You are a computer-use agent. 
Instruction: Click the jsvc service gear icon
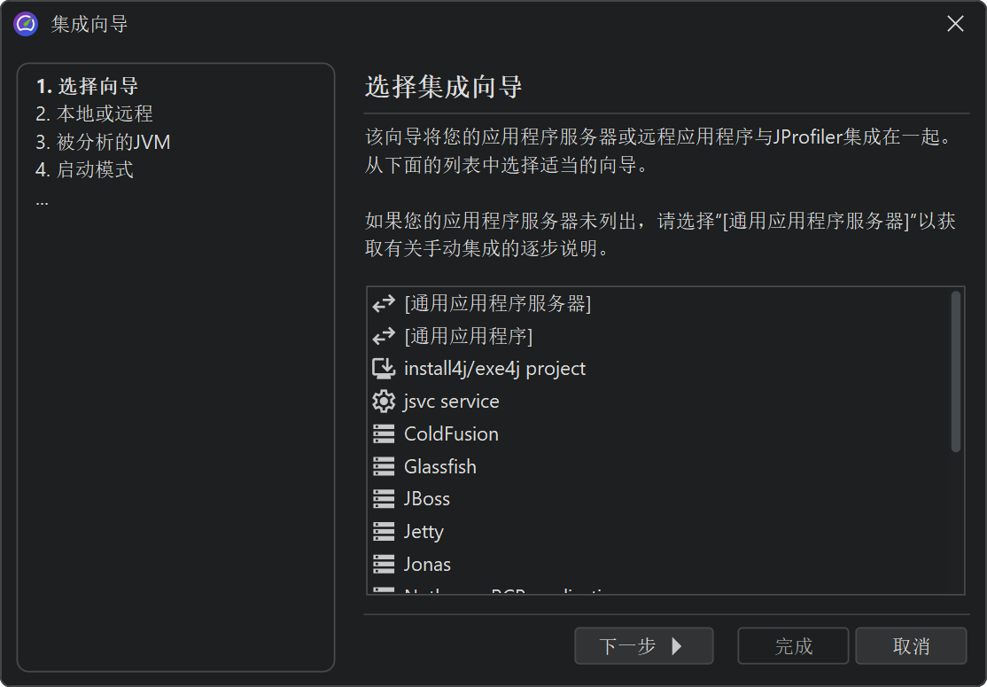[x=384, y=402]
